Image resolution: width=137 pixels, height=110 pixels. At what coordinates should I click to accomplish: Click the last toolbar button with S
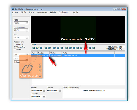pyautogui.click(x=93, y=48)
